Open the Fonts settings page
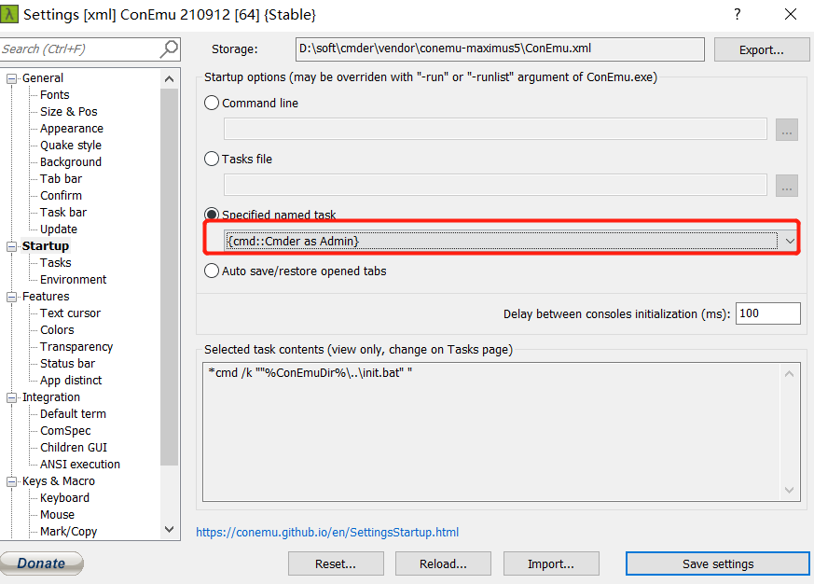Screen dimensions: 814x584 click(54, 94)
